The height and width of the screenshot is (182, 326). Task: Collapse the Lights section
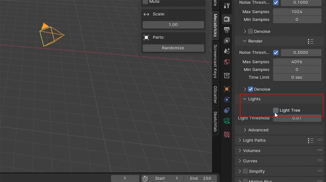point(244,99)
